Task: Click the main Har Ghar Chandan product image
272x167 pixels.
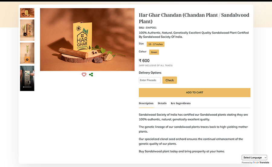Action: pos(87,39)
